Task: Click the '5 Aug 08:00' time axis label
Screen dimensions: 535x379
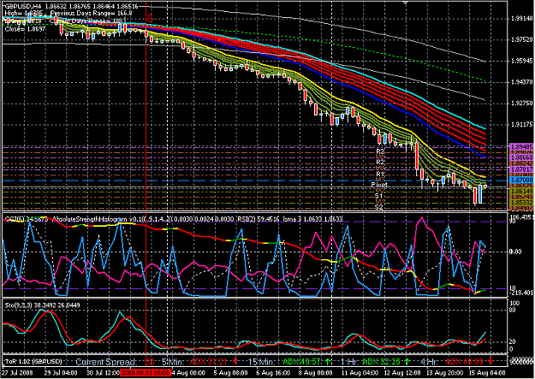Action: [x=231, y=372]
